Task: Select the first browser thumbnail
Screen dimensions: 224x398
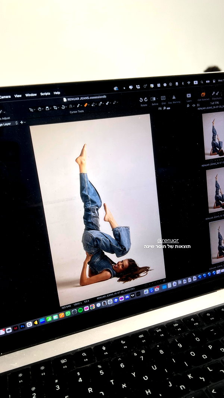Action: [x=214, y=136]
